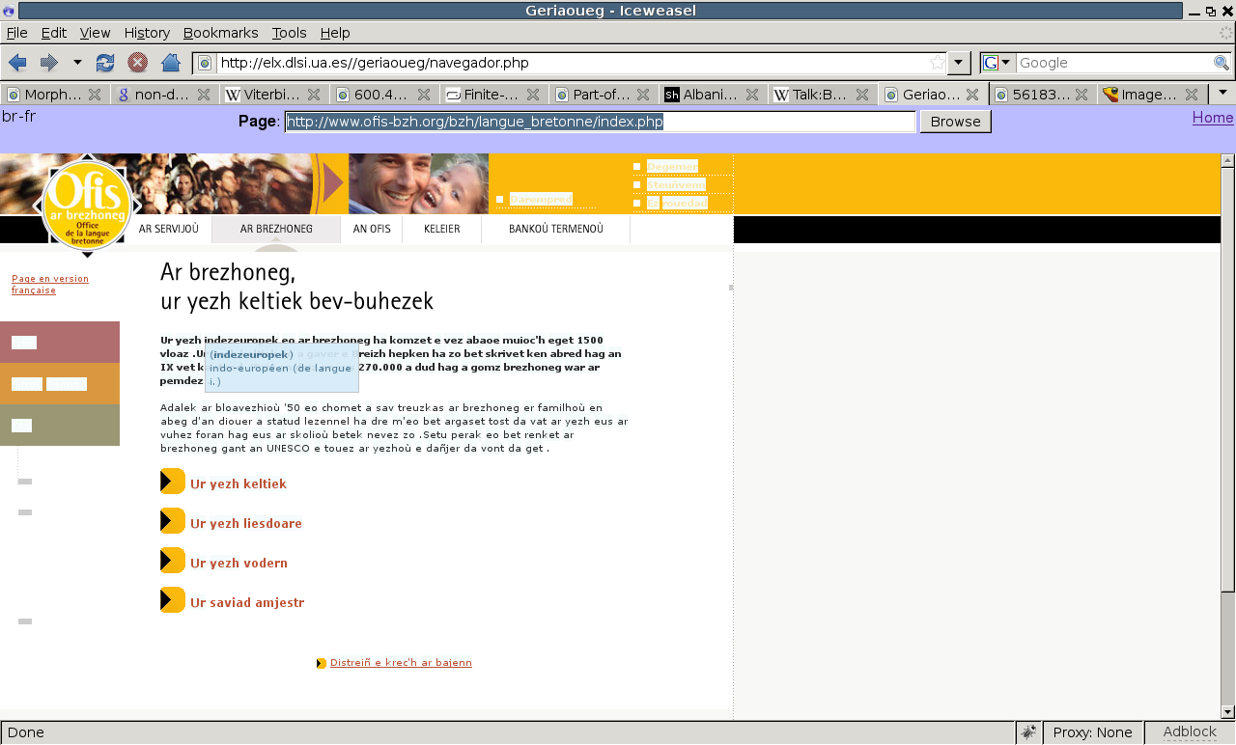Open the 'Ur yezh keltiek' link

coord(238,483)
